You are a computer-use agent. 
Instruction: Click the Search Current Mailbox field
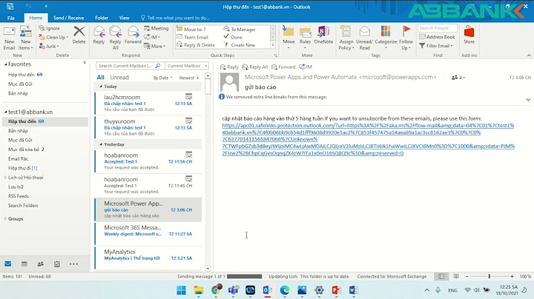click(x=130, y=66)
